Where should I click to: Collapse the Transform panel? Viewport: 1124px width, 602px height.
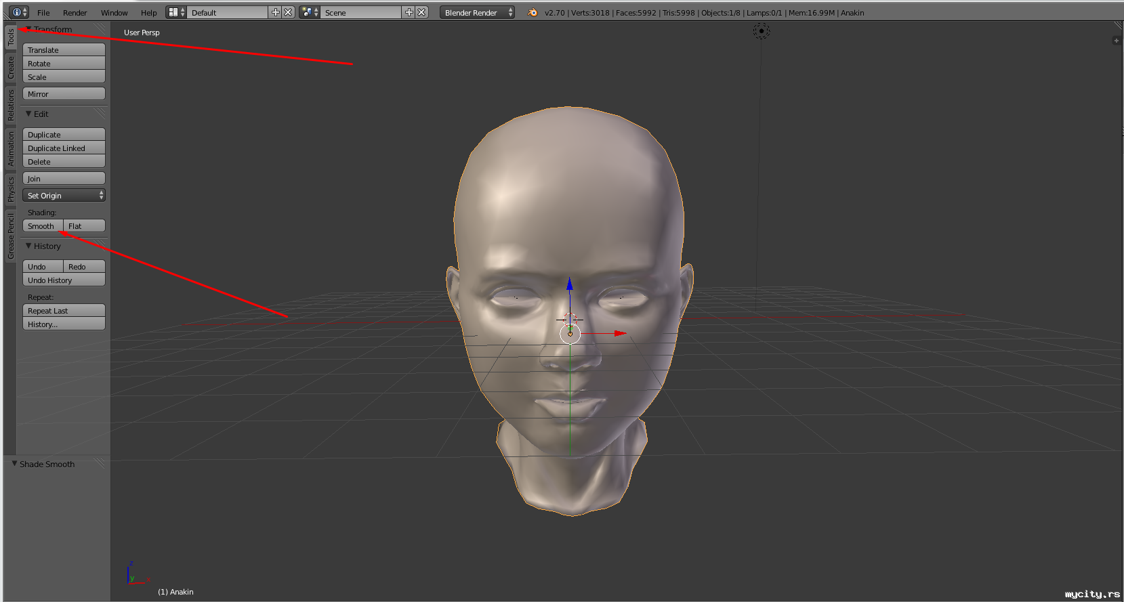point(28,30)
